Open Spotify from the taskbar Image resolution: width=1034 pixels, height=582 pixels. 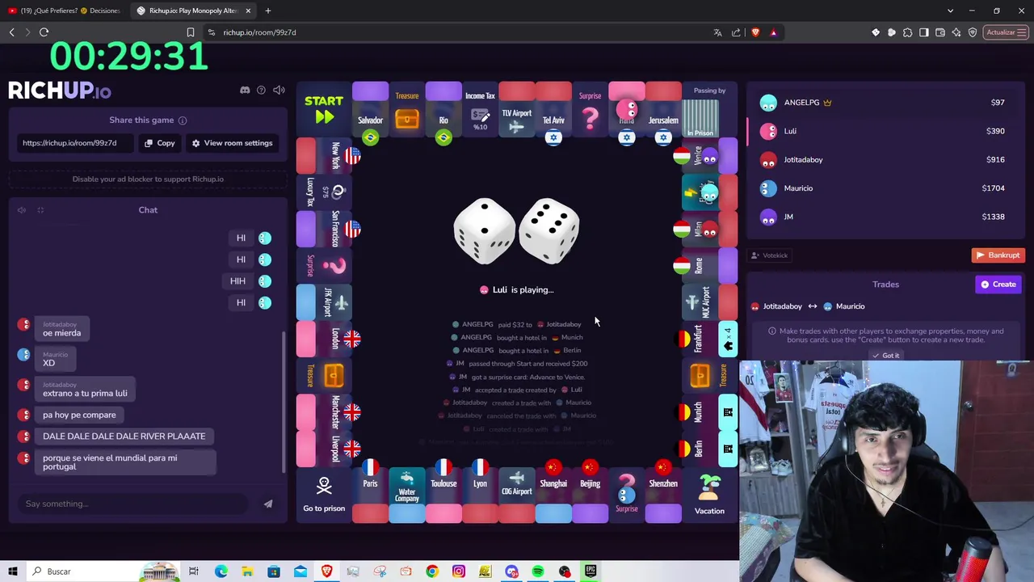(538, 571)
